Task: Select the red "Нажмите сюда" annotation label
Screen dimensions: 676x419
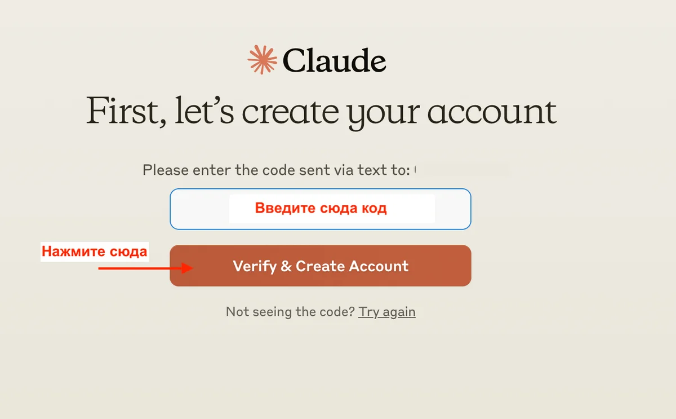Action: [x=95, y=252]
